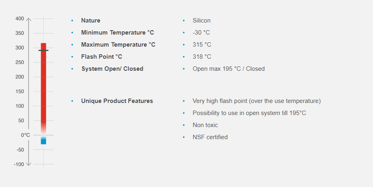
Task: Click the -100 axis scale label
Action: point(19,164)
